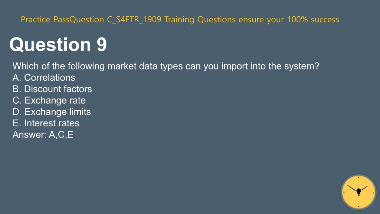380x214 pixels.
Task: Choose option E. Interest rates
Action: point(46,123)
